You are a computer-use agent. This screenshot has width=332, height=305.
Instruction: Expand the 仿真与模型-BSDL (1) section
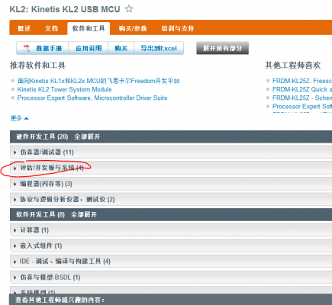point(171,277)
